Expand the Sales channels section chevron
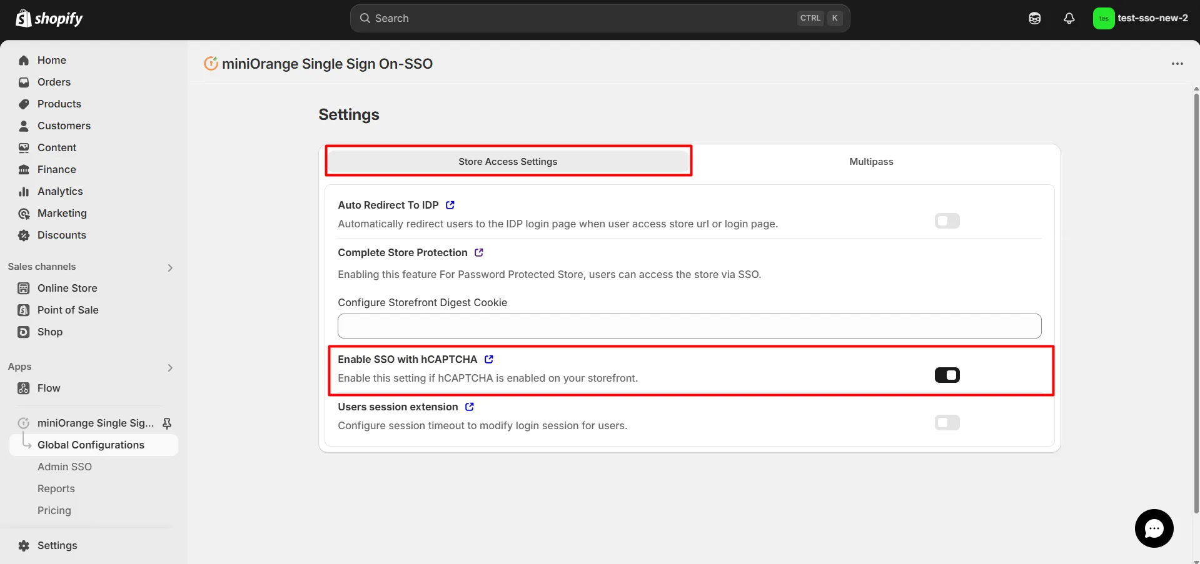The height and width of the screenshot is (564, 1200). tap(170, 267)
